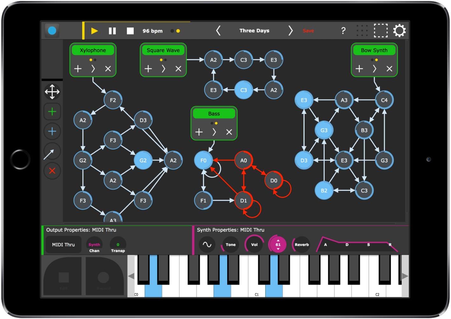Image resolution: width=451 pixels, height=319 pixels.
Task: Select the blue add tool in the sidebar
Action: coord(52,131)
